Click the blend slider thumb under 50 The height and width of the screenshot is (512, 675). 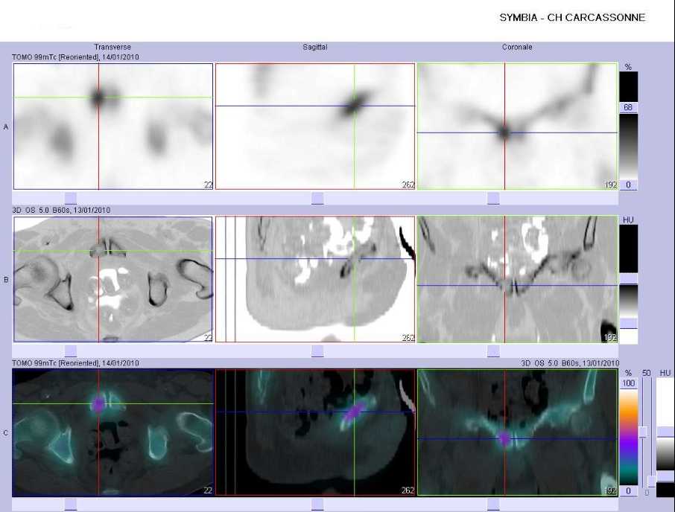point(643,432)
